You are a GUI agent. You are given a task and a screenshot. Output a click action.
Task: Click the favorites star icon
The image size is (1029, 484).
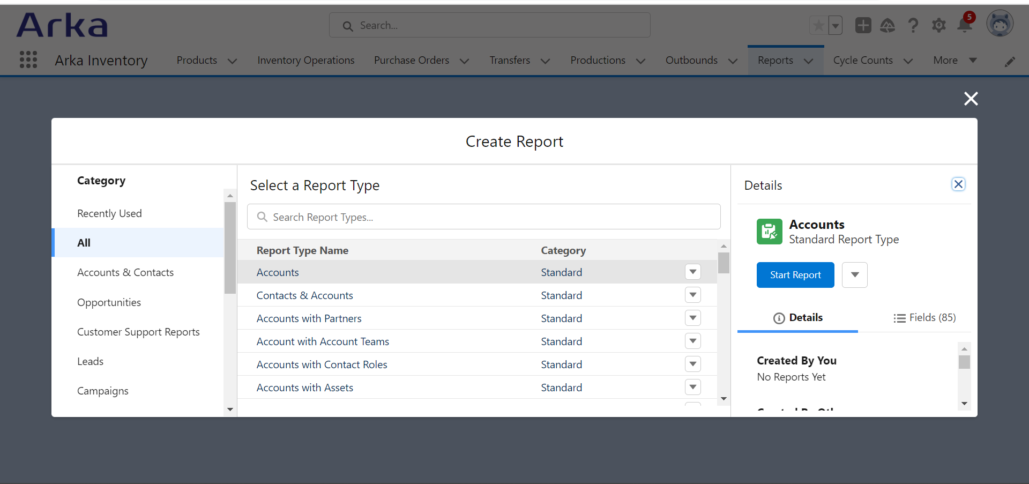[818, 25]
